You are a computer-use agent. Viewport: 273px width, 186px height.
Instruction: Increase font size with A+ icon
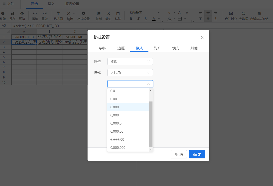180,13
